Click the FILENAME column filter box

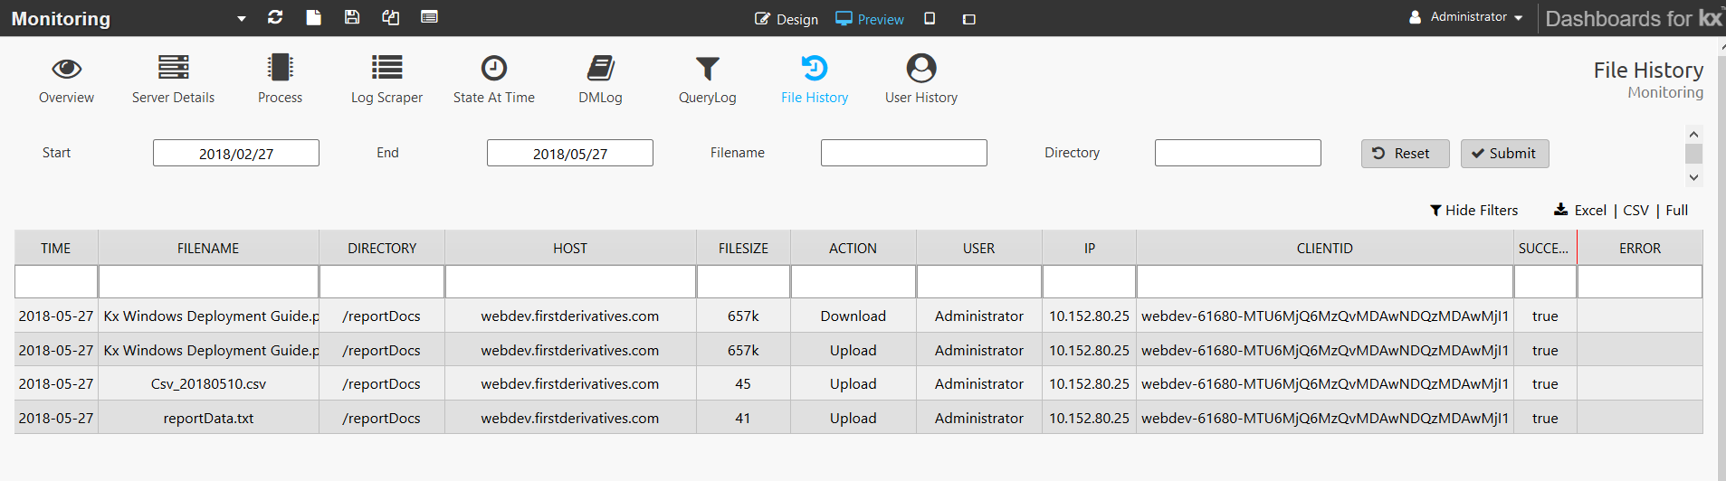(x=208, y=281)
